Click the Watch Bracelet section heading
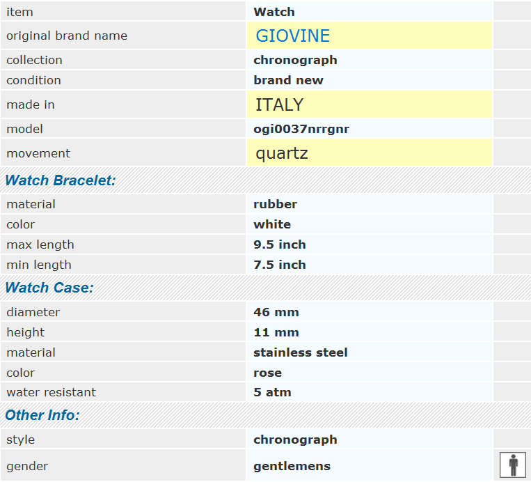 coord(61,180)
